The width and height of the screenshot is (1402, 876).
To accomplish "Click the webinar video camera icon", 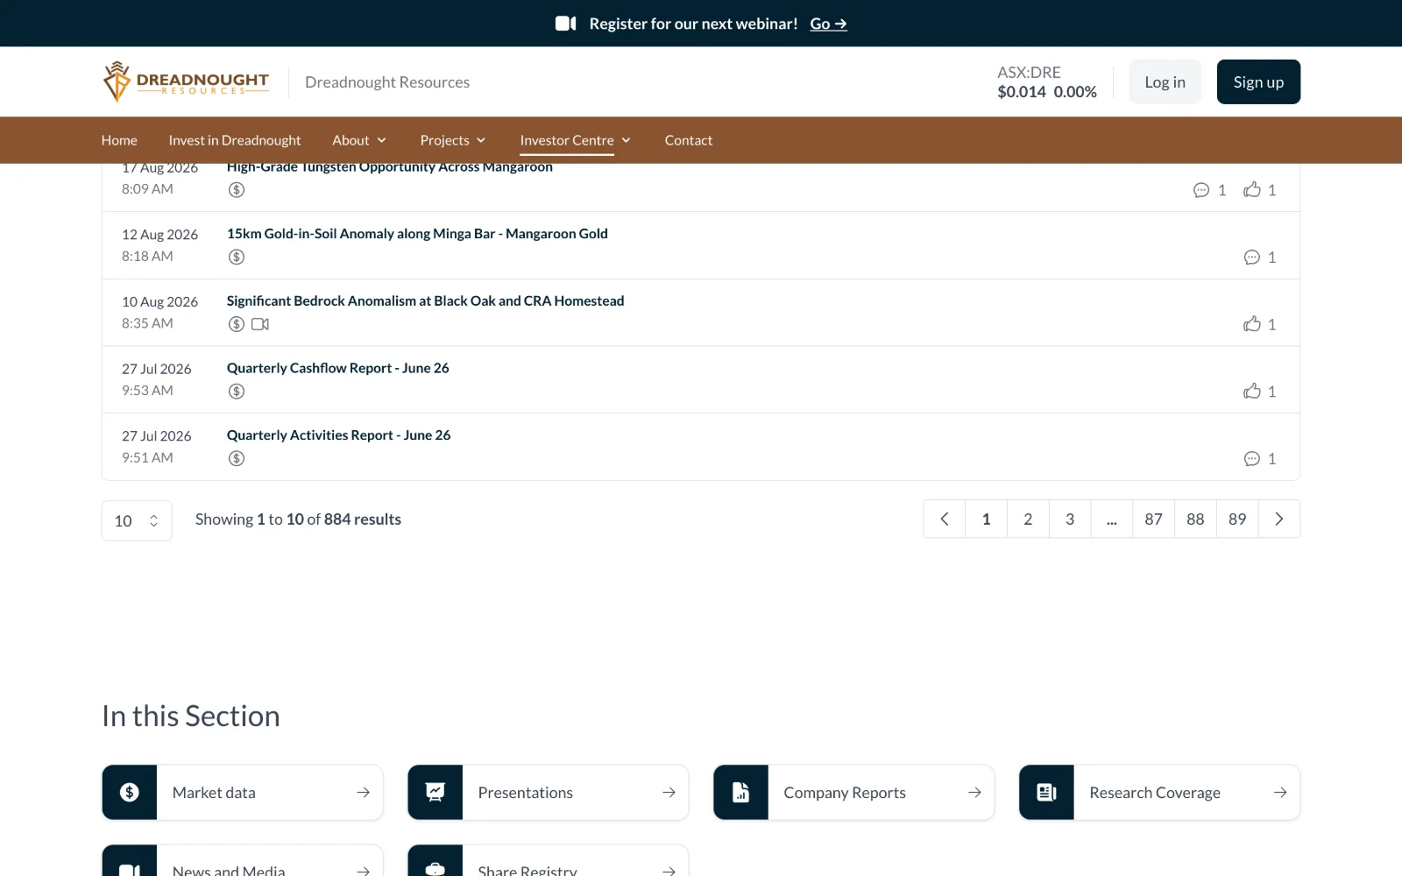I will [565, 24].
